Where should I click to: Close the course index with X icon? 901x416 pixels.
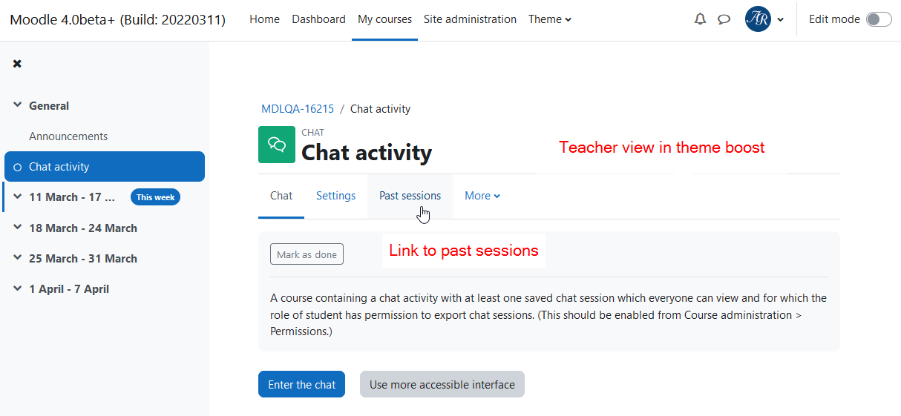pyautogui.click(x=17, y=64)
